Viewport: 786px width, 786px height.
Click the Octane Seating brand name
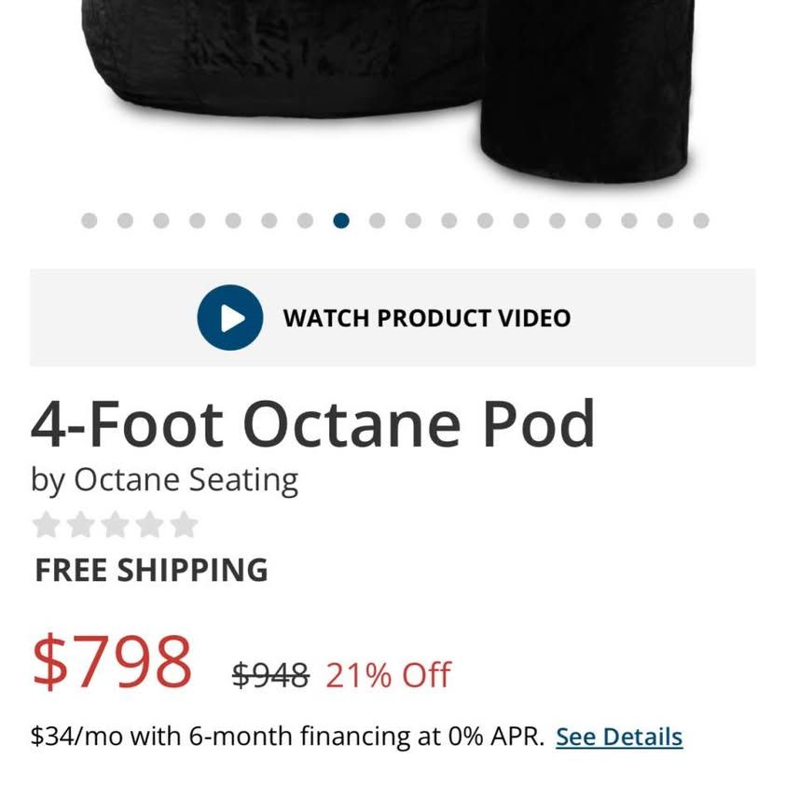pos(186,479)
